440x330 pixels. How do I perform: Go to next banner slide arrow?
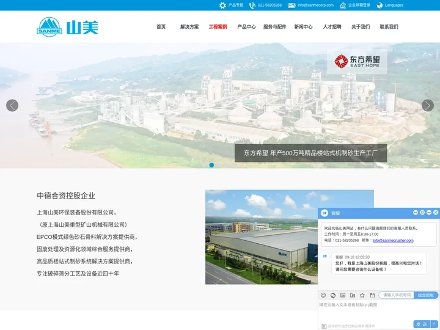(x=428, y=106)
